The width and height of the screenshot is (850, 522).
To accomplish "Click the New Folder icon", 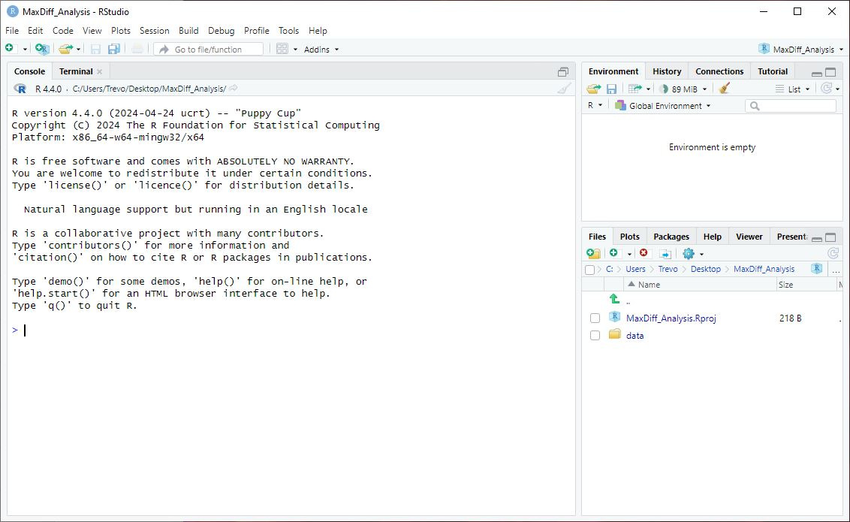I will (594, 254).
